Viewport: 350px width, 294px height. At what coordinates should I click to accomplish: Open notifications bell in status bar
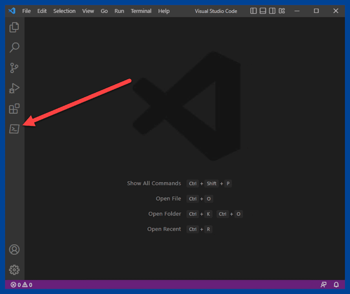[336, 285]
